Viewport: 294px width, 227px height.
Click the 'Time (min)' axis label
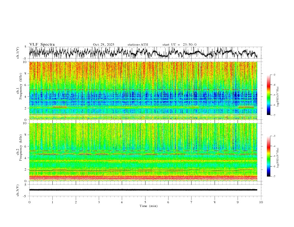point(148,206)
